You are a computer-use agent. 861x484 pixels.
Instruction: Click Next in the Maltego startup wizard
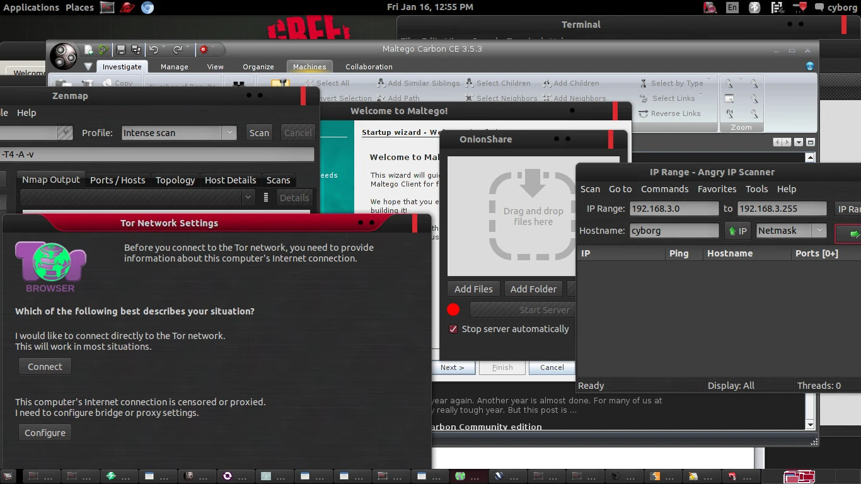point(452,367)
